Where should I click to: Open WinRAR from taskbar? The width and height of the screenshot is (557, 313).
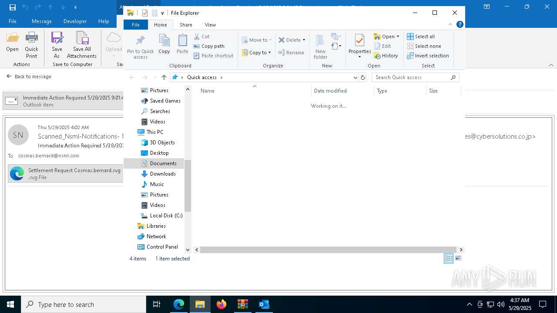[x=243, y=304]
